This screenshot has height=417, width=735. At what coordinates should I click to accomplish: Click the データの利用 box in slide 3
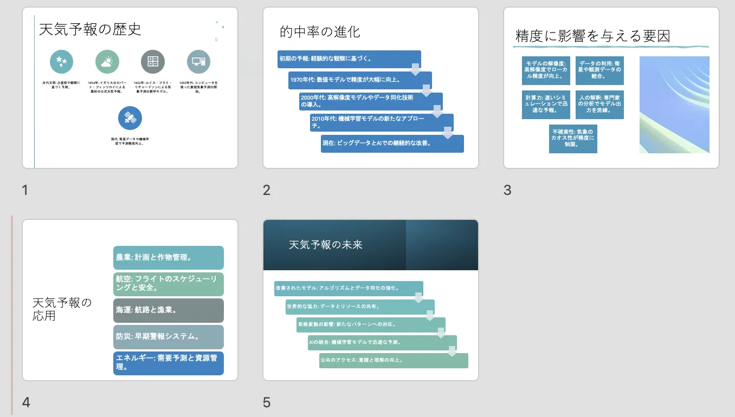coord(599,70)
